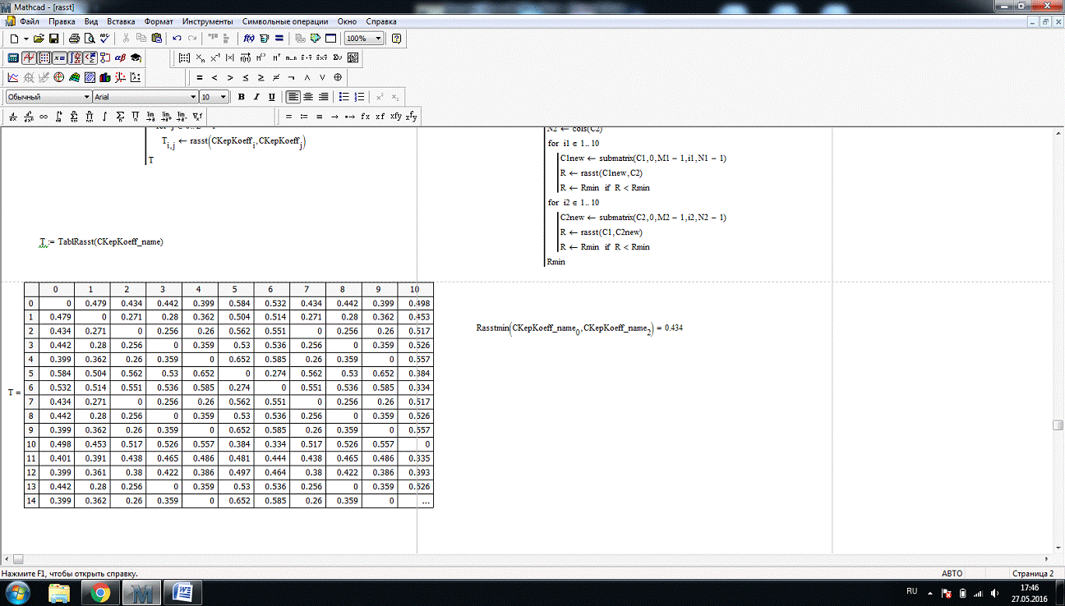1065x606 pixels.
Task: Open the font size 10 dropdown
Action: click(224, 97)
